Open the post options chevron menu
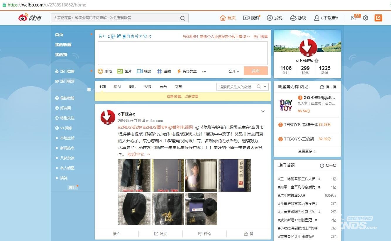The width and height of the screenshot is (391, 241). (263, 111)
